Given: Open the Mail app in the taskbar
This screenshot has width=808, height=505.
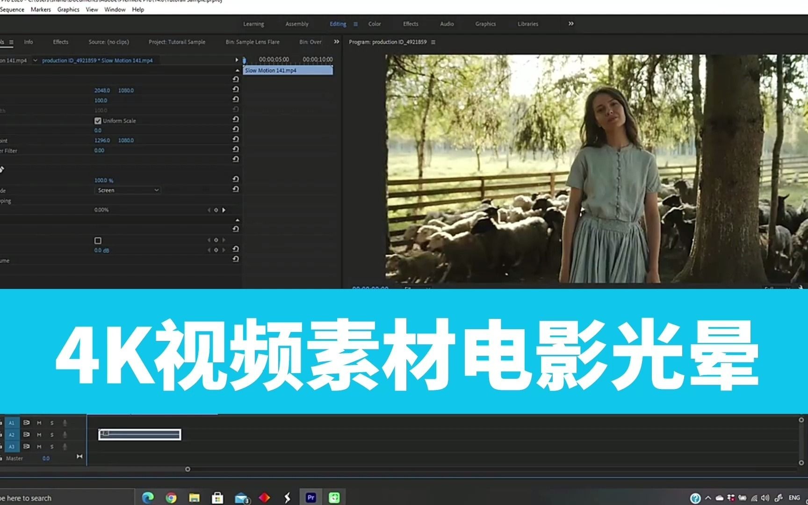Looking at the screenshot, I should point(242,498).
